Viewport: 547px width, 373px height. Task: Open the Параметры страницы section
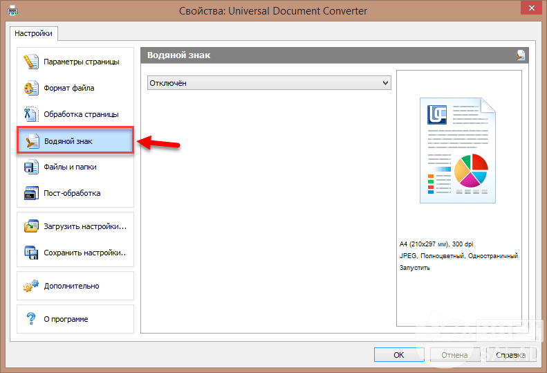click(x=81, y=62)
